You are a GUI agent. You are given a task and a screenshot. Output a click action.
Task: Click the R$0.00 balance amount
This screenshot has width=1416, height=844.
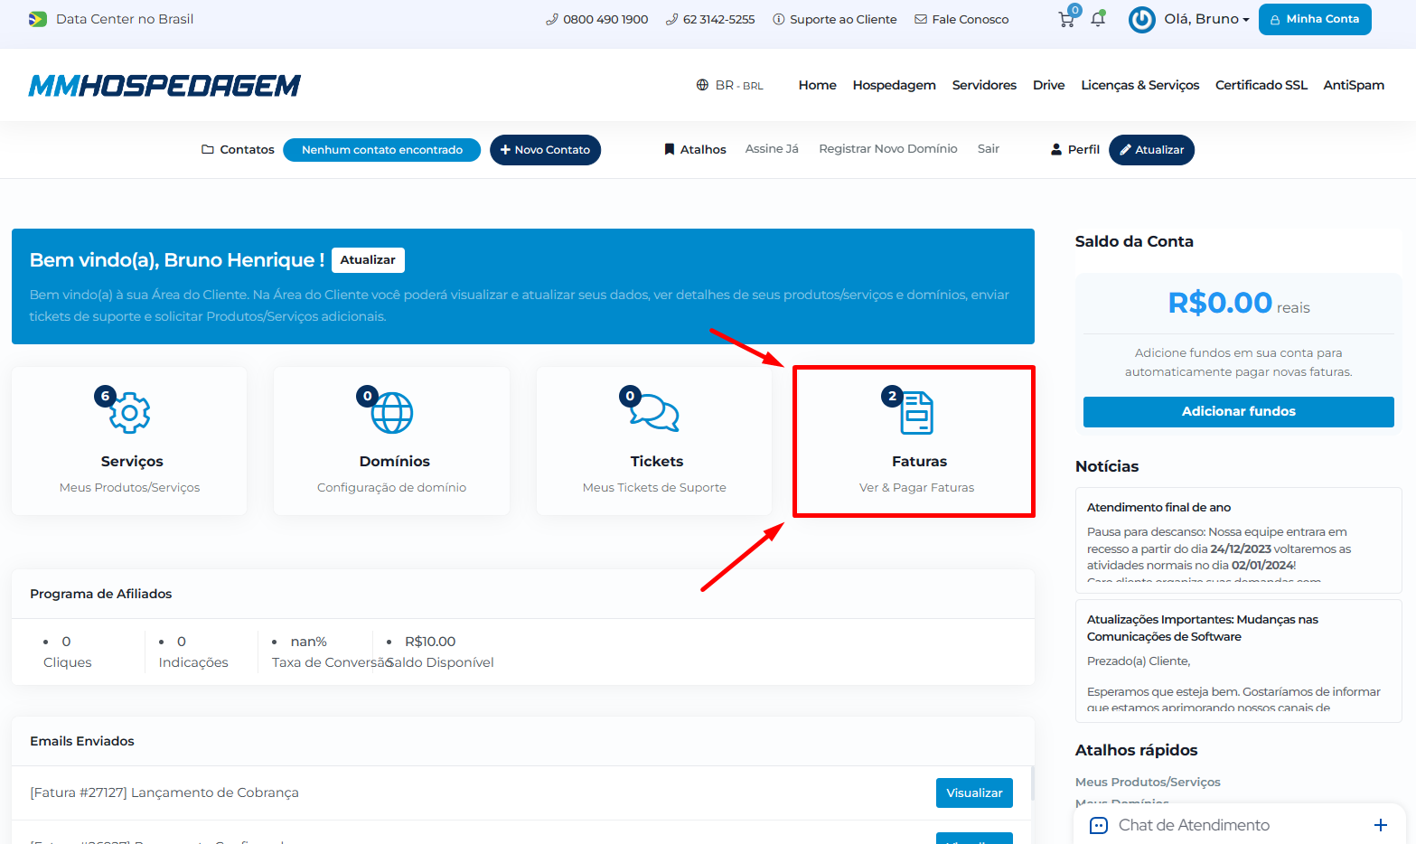(1220, 302)
